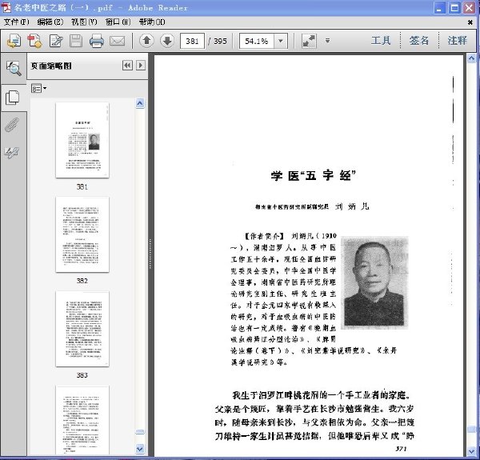Viewport: 480px width, 460px height.
Task: Select page 383 thumbnail
Action: [82, 329]
